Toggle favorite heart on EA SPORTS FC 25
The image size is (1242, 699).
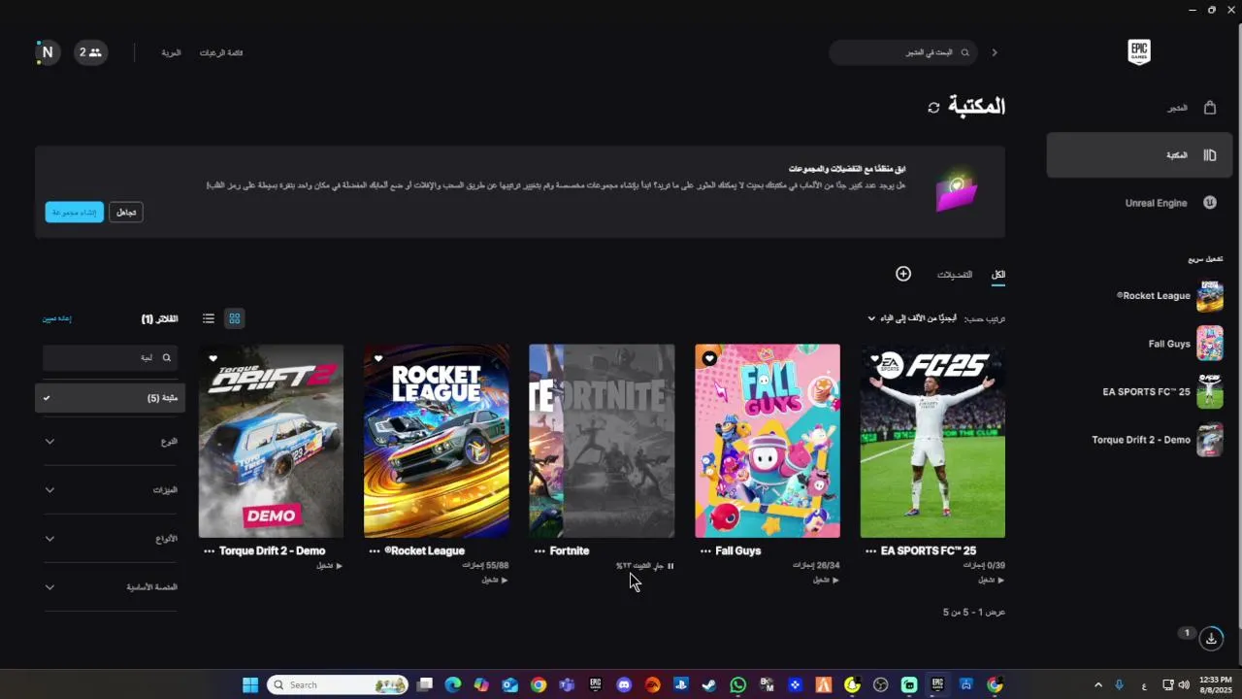(x=874, y=358)
